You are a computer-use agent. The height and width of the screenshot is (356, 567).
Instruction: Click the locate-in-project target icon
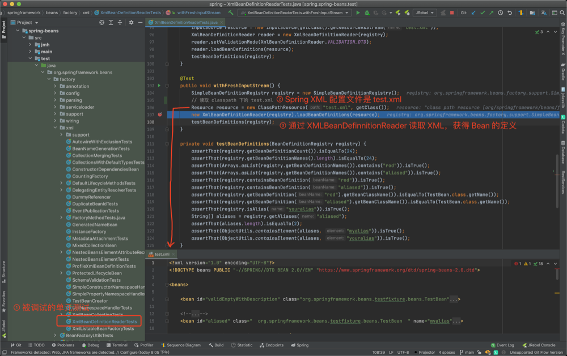[101, 23]
